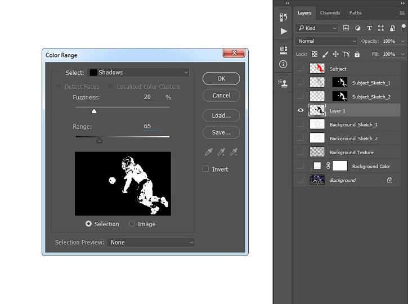Show Background_Sketch_1 layer visibility
The image size is (408, 304).
pos(301,124)
